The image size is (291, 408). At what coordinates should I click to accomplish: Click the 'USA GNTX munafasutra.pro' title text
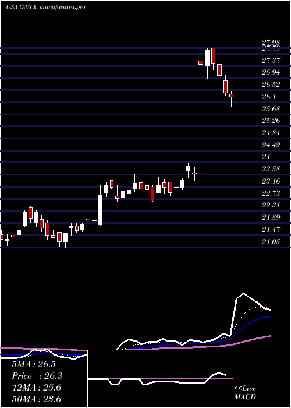(x=45, y=7)
